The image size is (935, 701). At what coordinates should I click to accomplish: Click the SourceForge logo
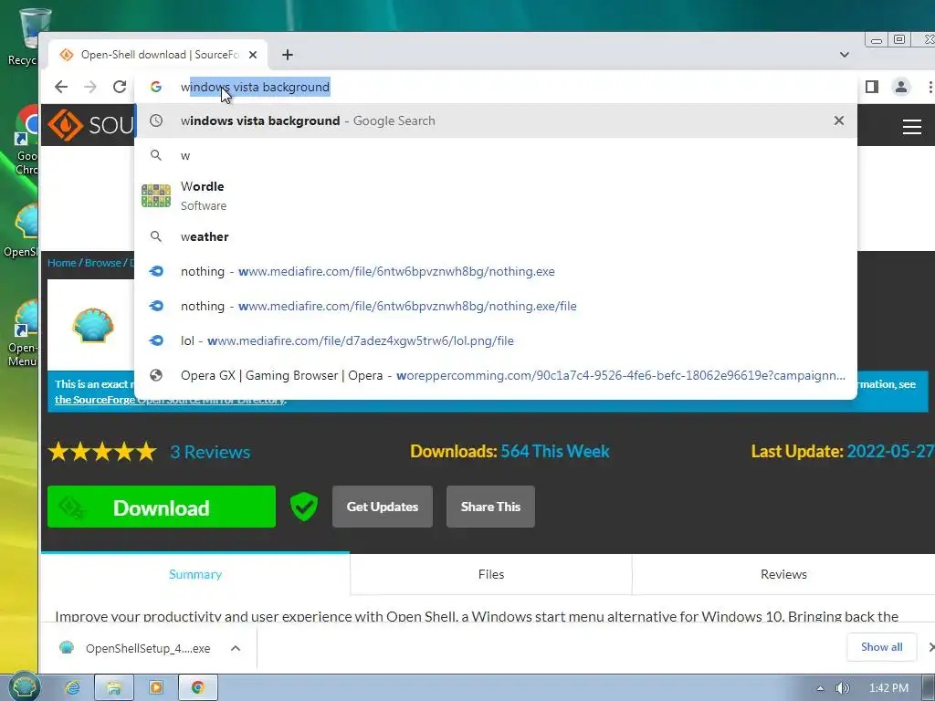tap(90, 125)
